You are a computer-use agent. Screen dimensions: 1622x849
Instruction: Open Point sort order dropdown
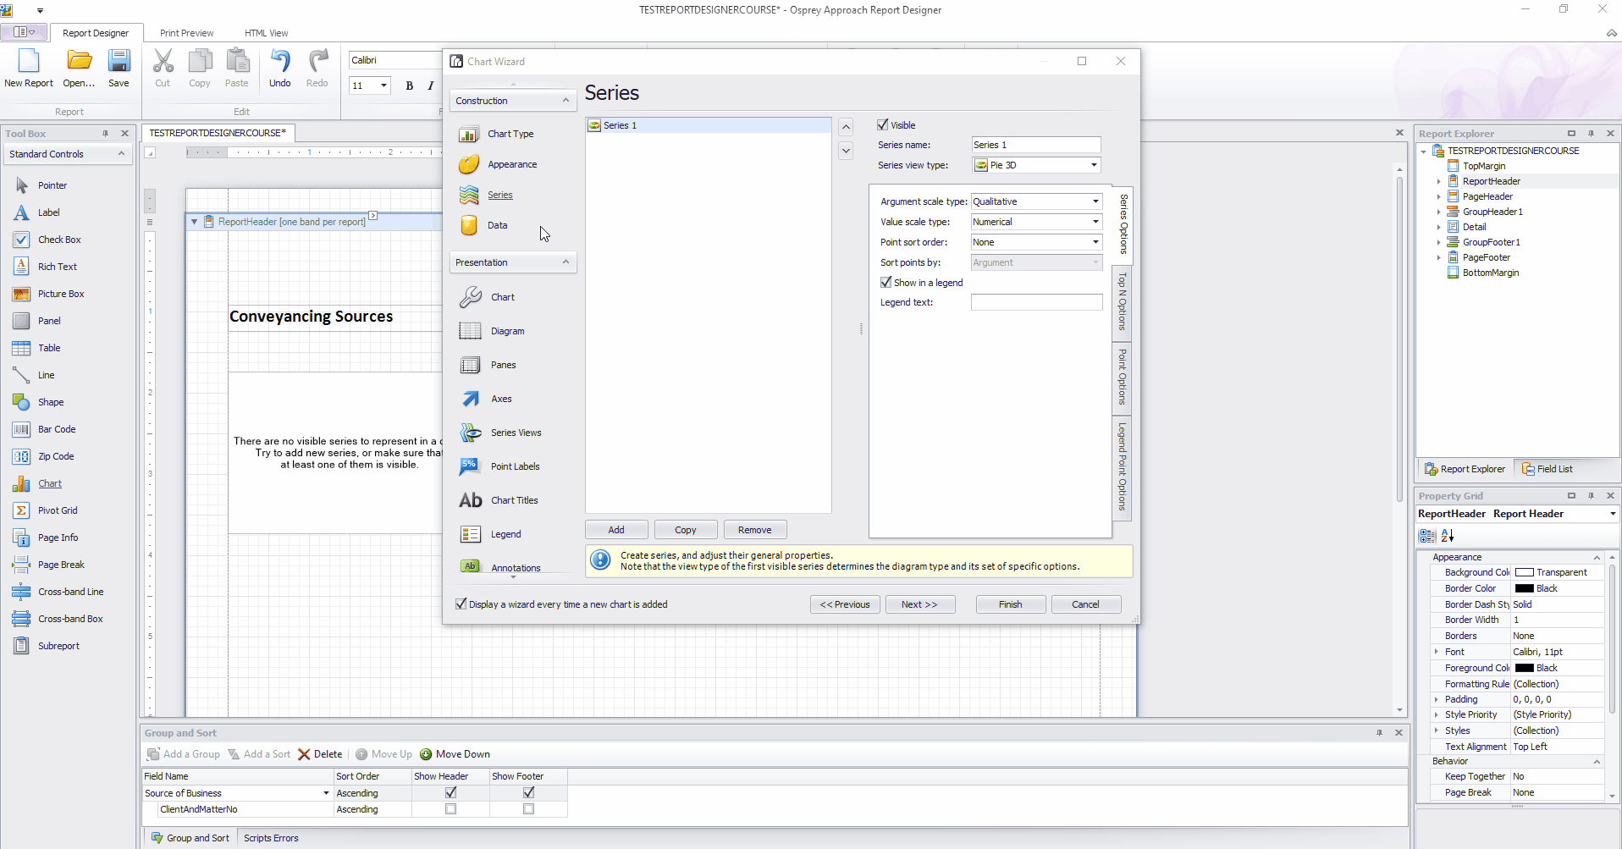pyautogui.click(x=1095, y=242)
